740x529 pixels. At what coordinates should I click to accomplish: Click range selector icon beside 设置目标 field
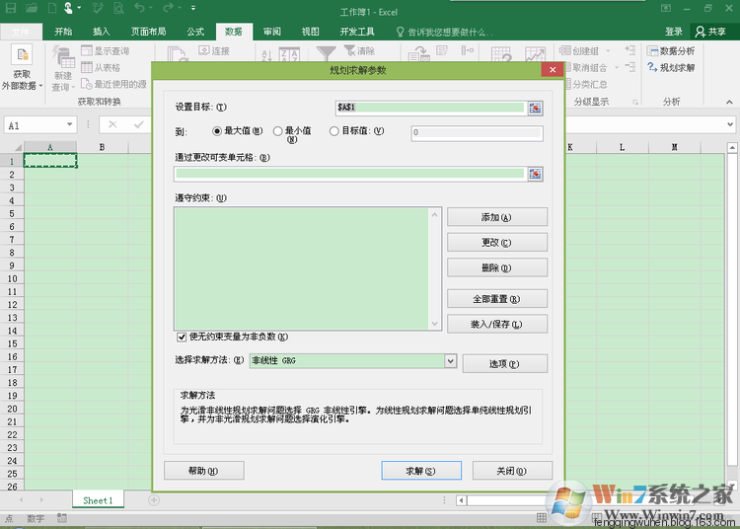click(535, 108)
